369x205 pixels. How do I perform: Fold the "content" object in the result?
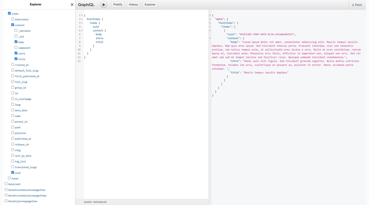210,38
